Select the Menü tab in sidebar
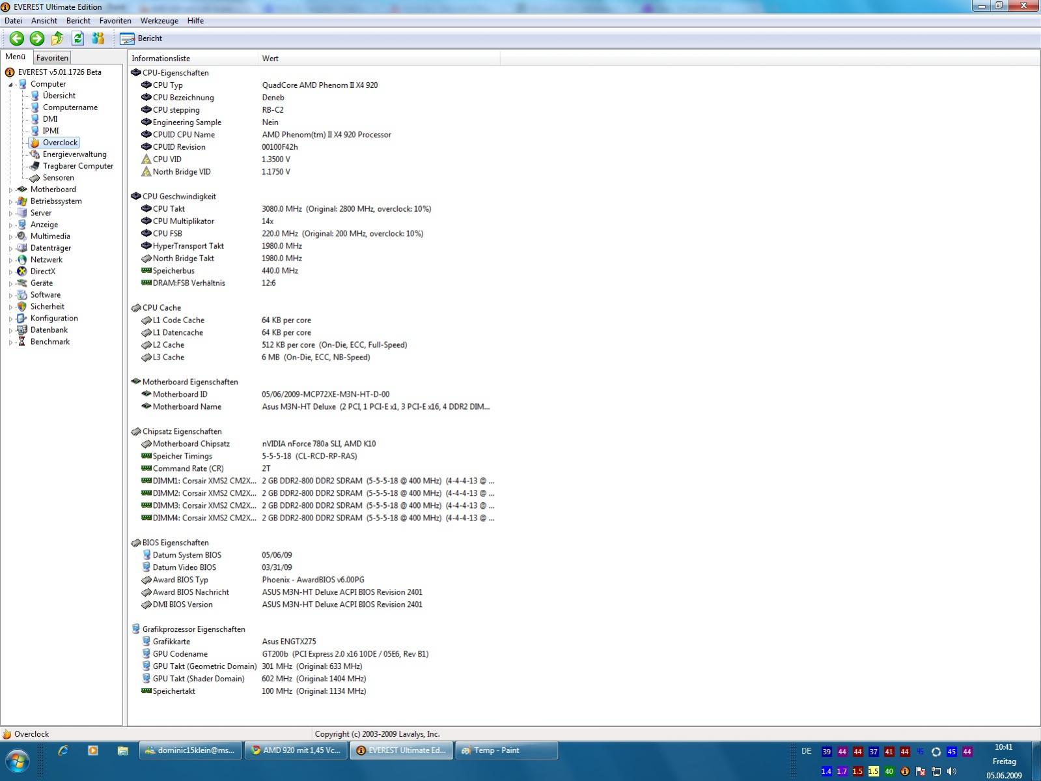 tap(16, 57)
